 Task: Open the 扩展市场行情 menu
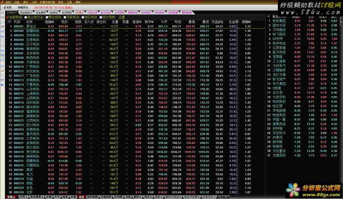47,2
